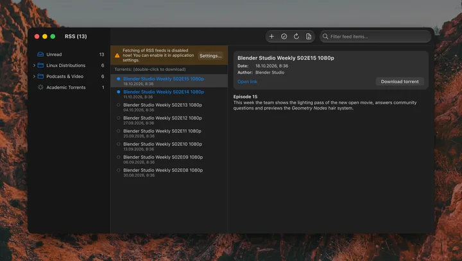Toggle read dot for S02E15 item

(x=119, y=79)
